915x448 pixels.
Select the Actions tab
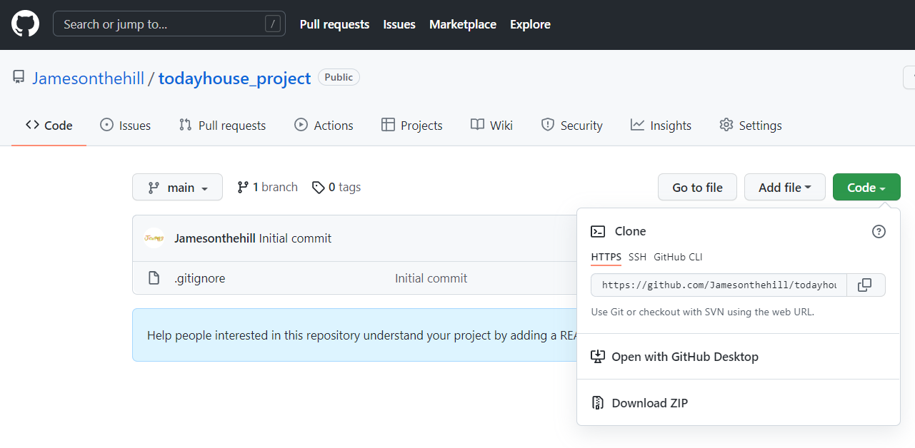[324, 126]
